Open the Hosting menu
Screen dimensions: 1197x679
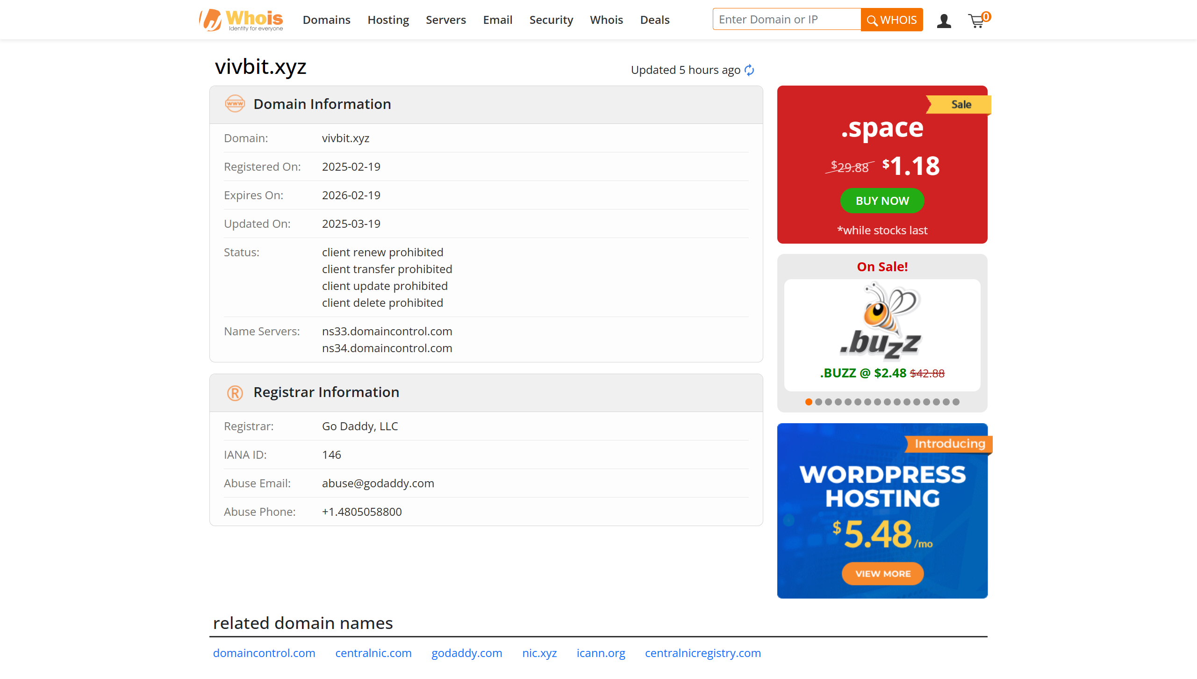point(388,20)
